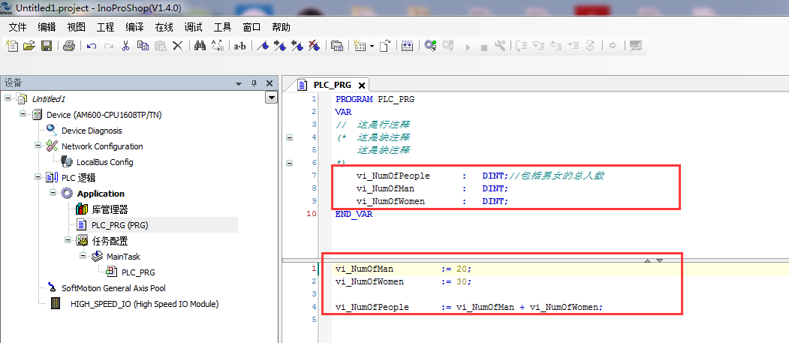789x343 pixels.
Task: Collapse the MainTask node
Action: 83,255
